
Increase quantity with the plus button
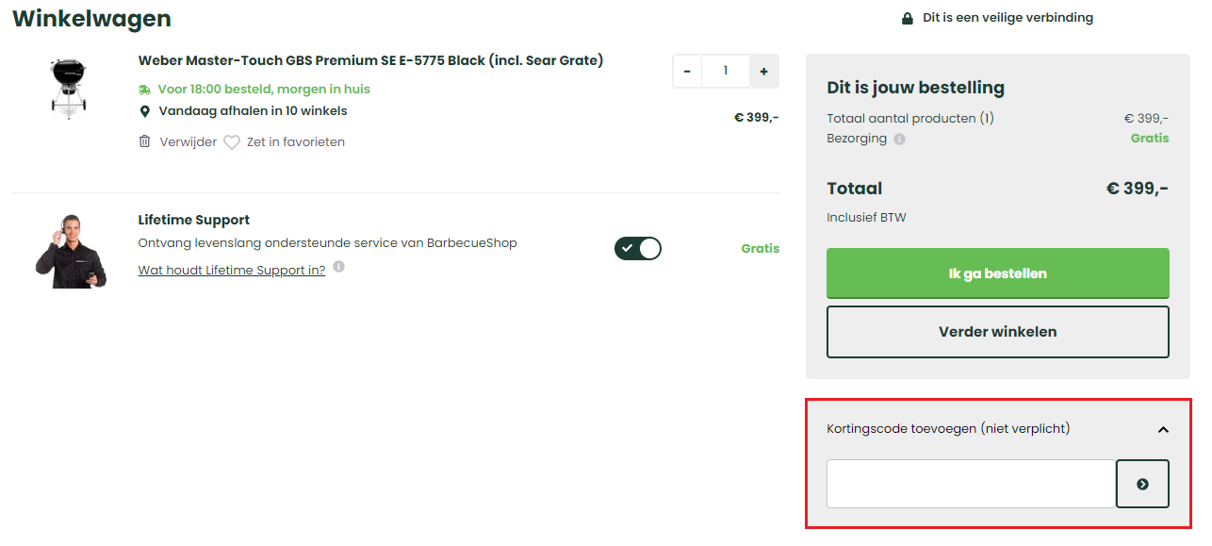[763, 71]
